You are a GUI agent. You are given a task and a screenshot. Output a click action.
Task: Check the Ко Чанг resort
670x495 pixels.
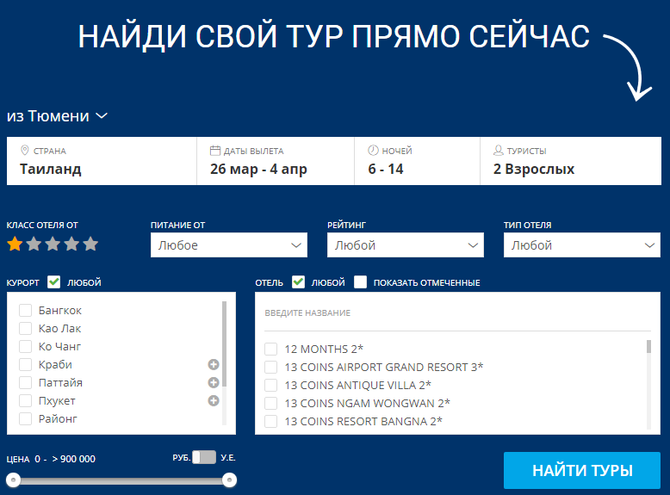(x=25, y=346)
